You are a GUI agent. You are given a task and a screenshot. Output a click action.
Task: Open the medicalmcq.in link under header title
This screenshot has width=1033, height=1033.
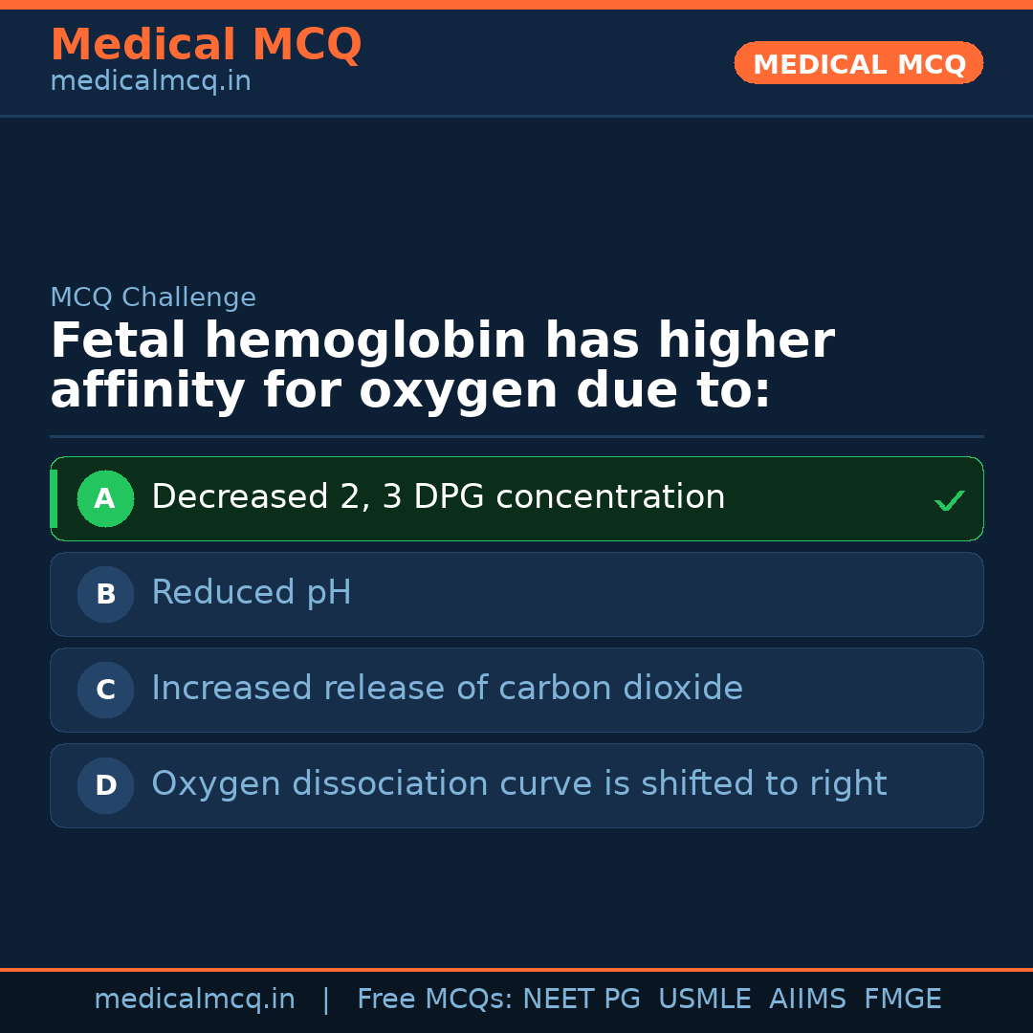pos(150,81)
